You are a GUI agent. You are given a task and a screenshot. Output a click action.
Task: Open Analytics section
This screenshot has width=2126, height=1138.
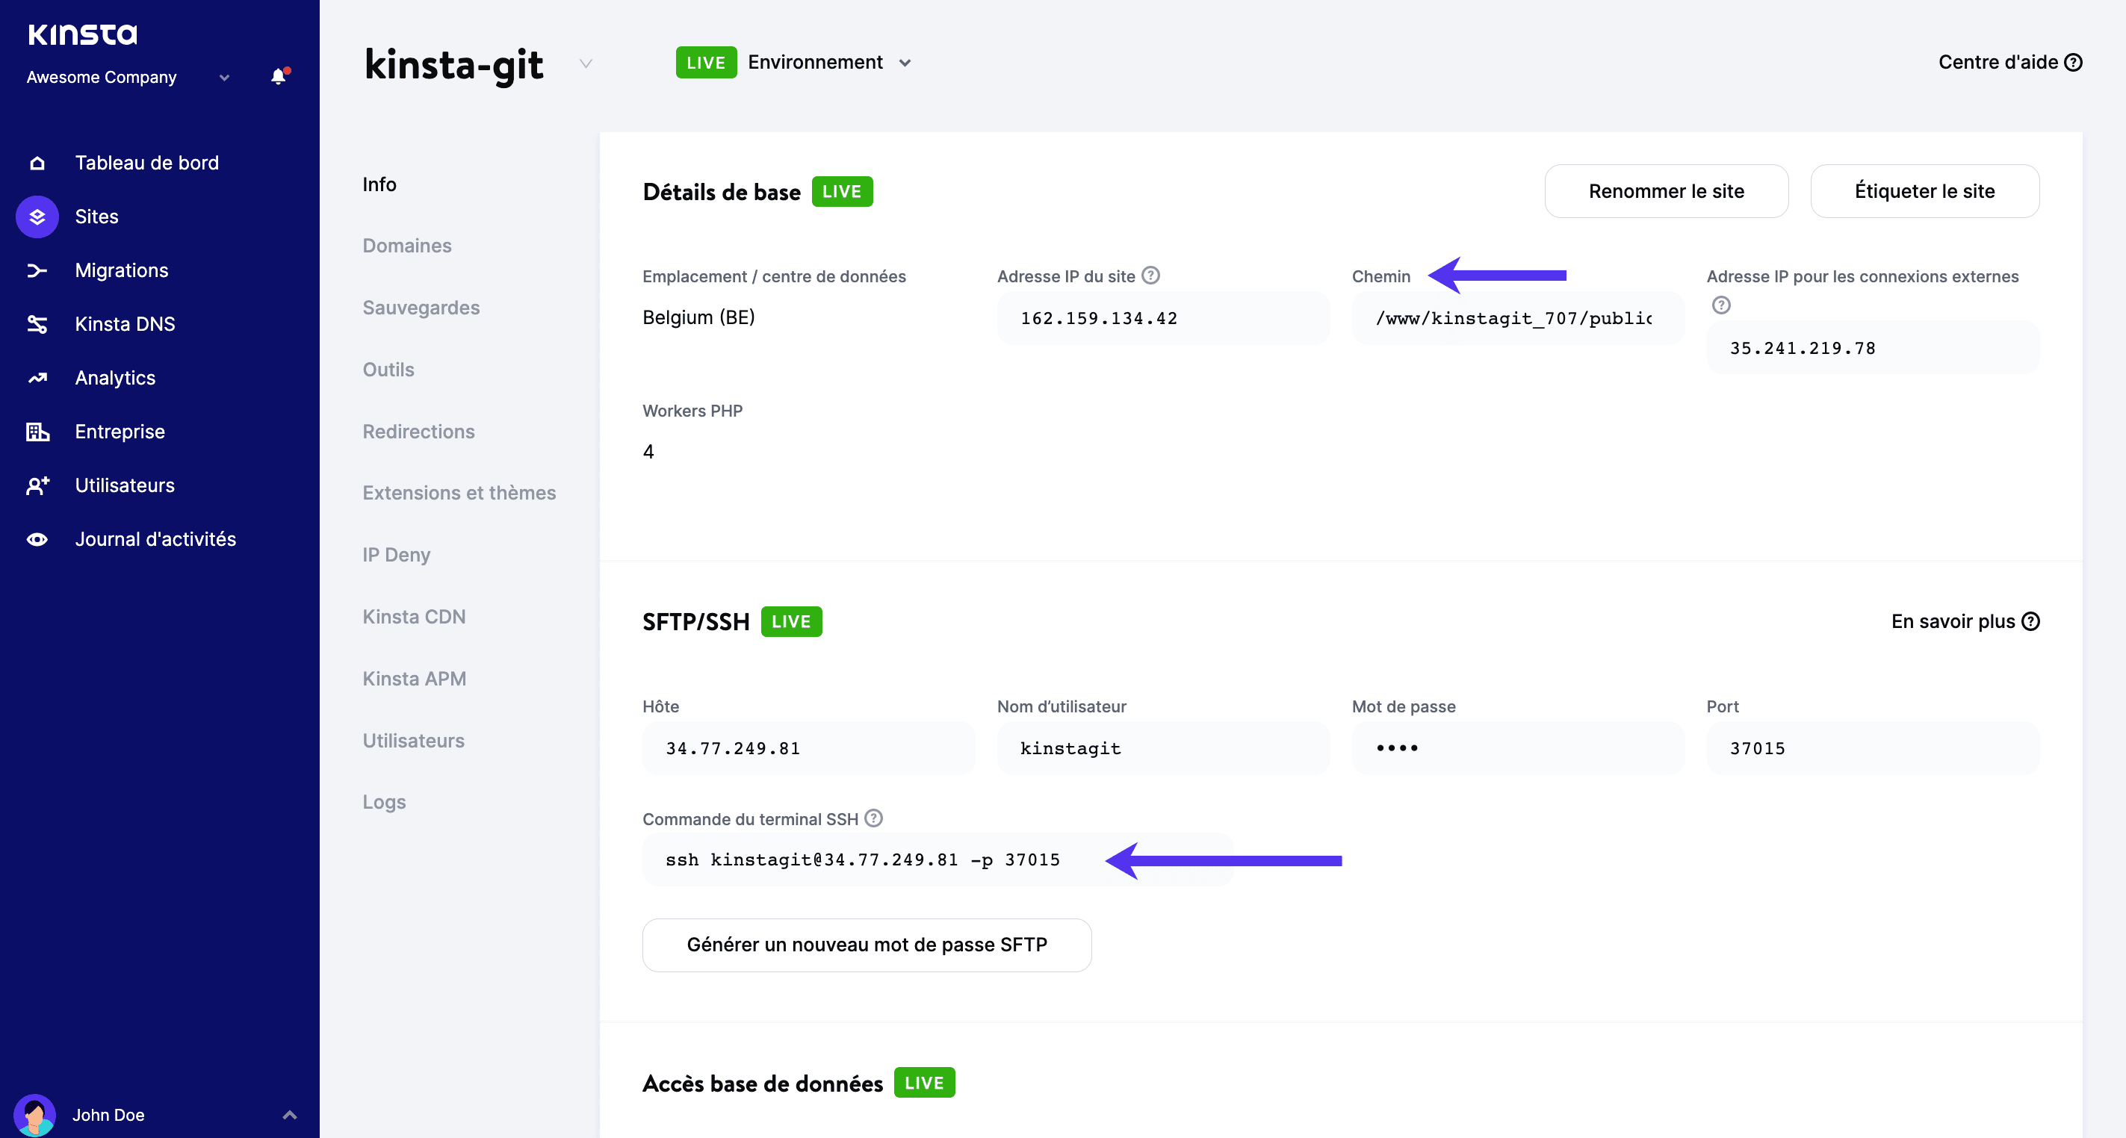click(115, 378)
